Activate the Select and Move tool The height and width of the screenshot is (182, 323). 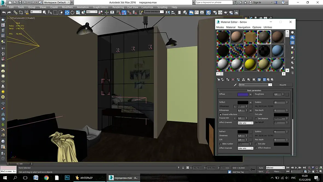[67, 12]
